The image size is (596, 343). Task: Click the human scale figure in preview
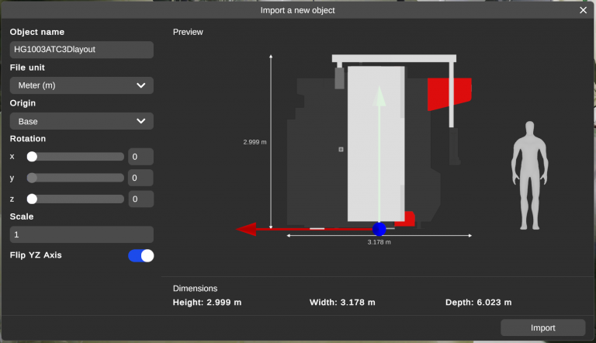pos(529,175)
